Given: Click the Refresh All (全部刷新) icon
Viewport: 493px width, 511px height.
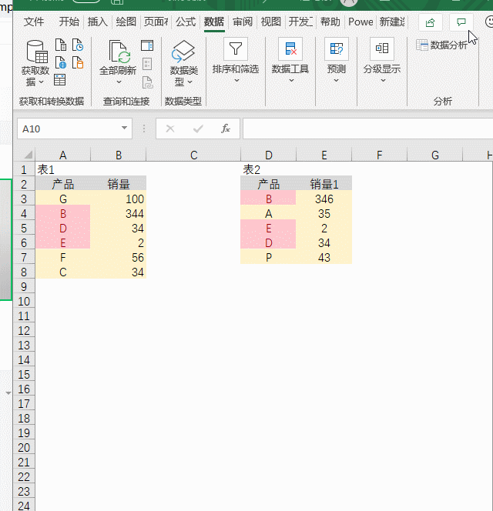Looking at the screenshot, I should [x=118, y=52].
